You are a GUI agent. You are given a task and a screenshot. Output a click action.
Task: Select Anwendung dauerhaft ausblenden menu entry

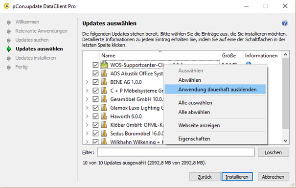(x=215, y=89)
